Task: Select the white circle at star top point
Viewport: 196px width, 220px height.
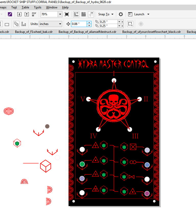Action: click(114, 80)
